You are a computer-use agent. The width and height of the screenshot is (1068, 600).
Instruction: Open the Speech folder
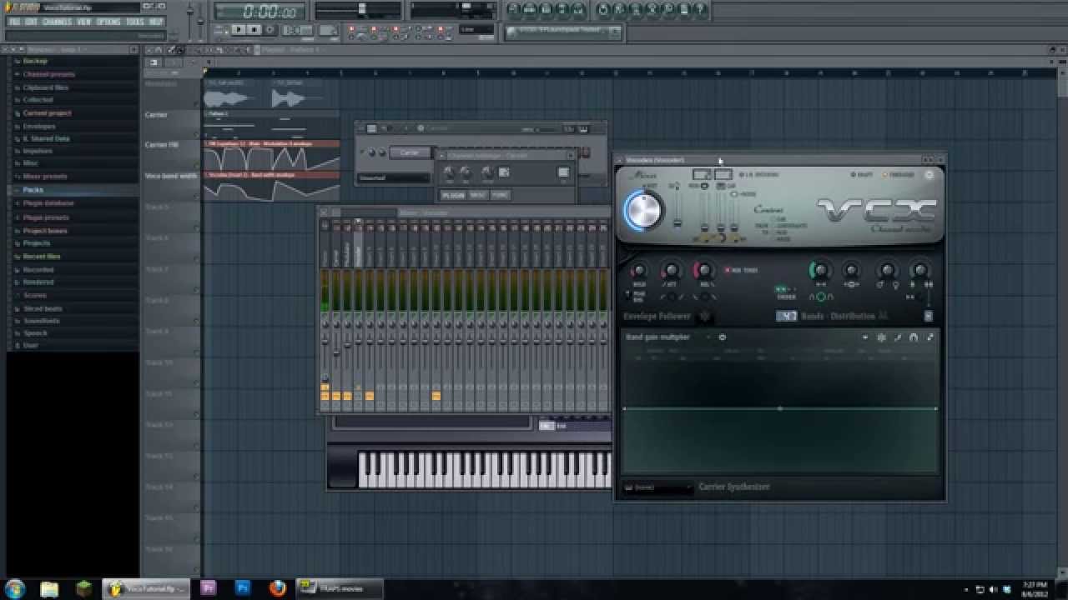tap(35, 333)
